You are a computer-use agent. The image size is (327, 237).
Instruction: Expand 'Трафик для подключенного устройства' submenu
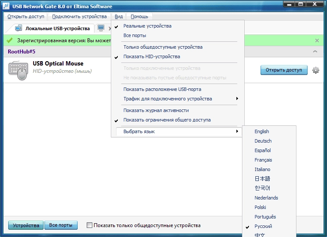[x=177, y=99]
